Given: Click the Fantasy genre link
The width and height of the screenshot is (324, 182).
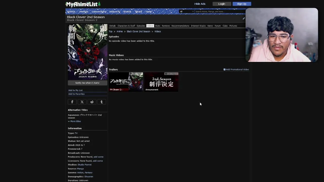Looking at the screenshot, I should pos(89,173).
